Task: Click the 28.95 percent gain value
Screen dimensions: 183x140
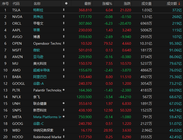Action: (x=108, y=130)
